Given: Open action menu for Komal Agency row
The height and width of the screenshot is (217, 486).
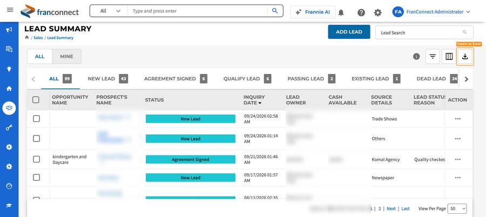Looking at the screenshot, I should (458, 159).
